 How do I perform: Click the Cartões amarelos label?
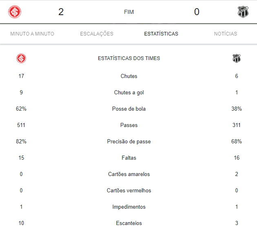pos(129,174)
